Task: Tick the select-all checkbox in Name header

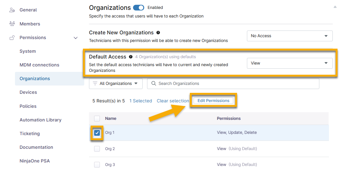Action: pyautogui.click(x=97, y=119)
